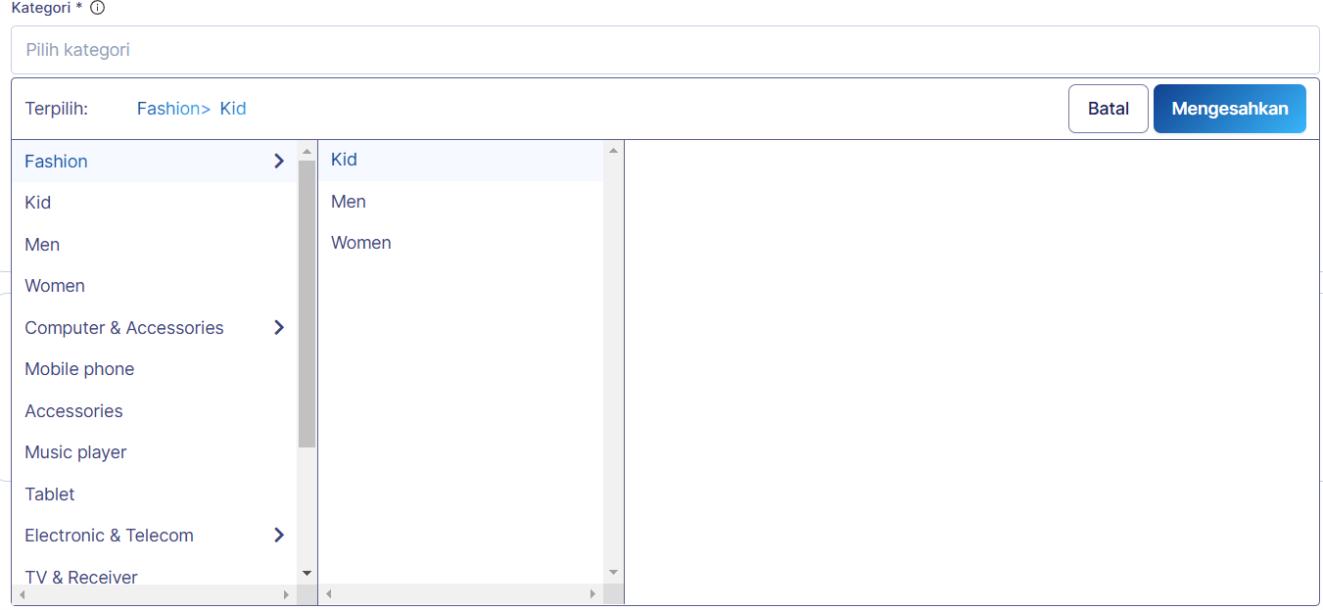Select Mobile phone in the category list
The image size is (1323, 610).
pyautogui.click(x=79, y=369)
